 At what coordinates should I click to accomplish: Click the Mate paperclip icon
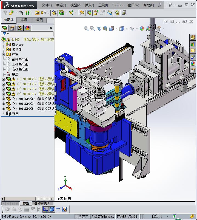[x=21, y=13]
